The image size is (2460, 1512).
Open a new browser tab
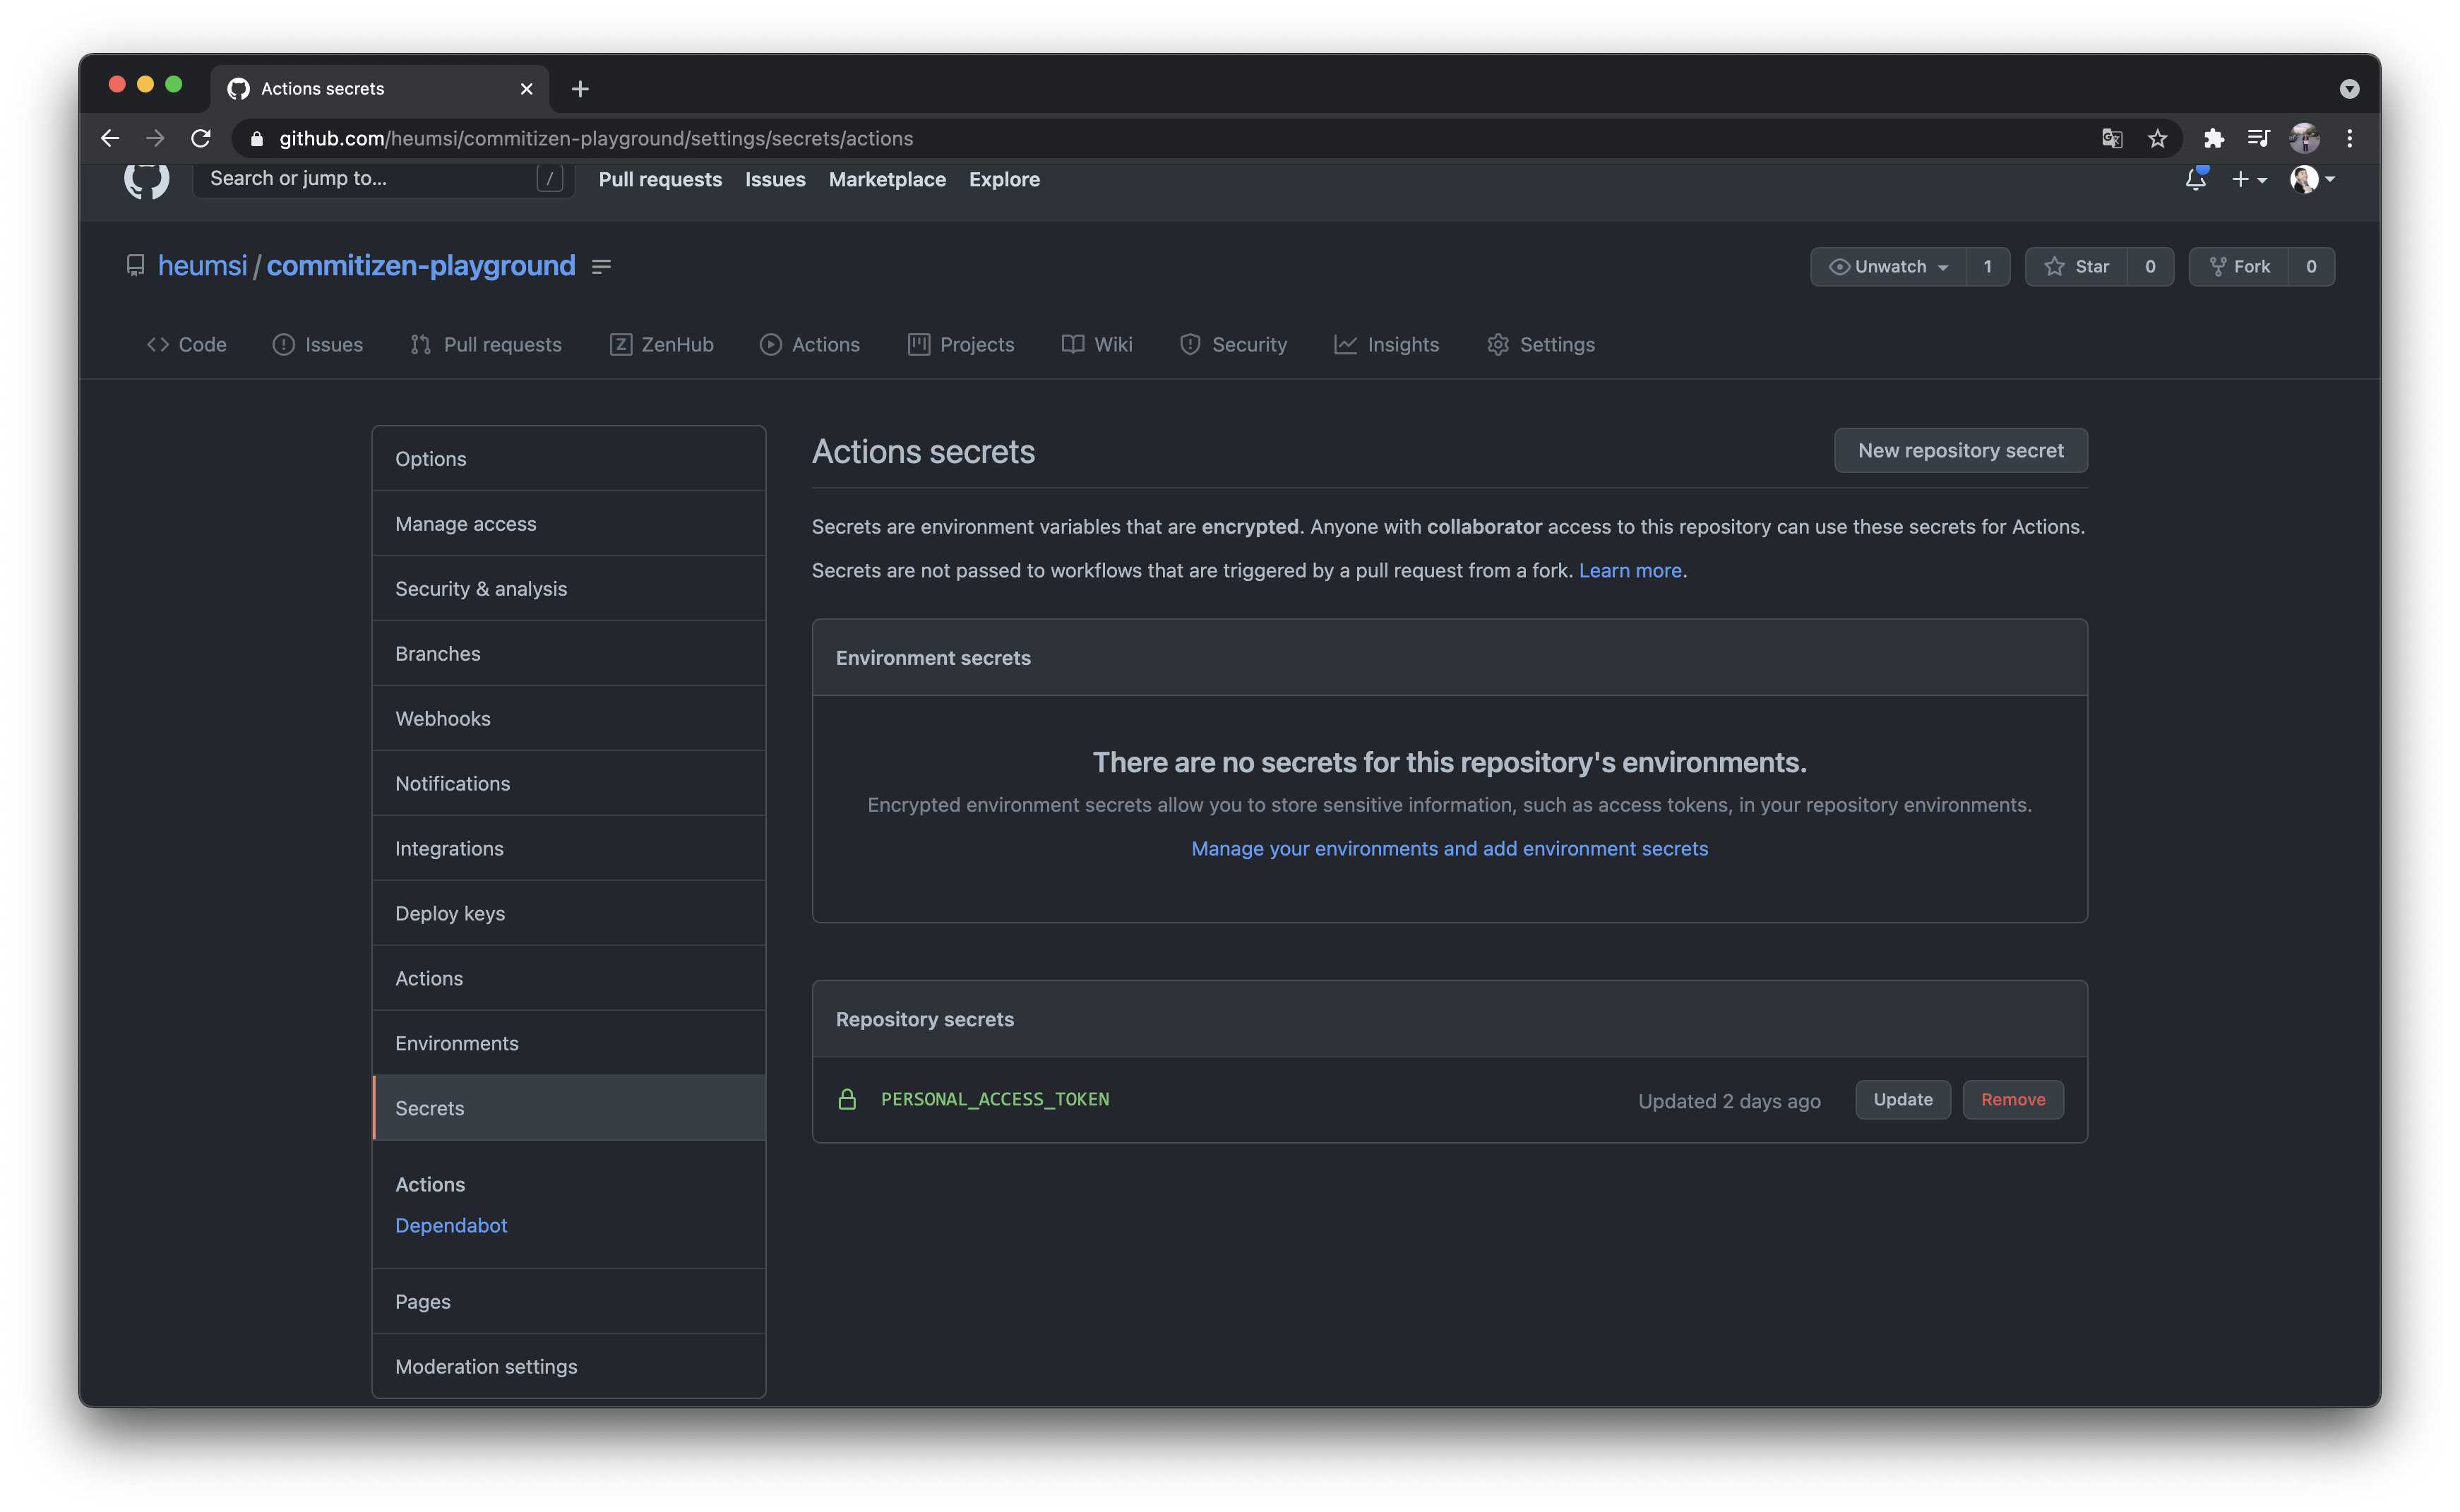[x=580, y=89]
